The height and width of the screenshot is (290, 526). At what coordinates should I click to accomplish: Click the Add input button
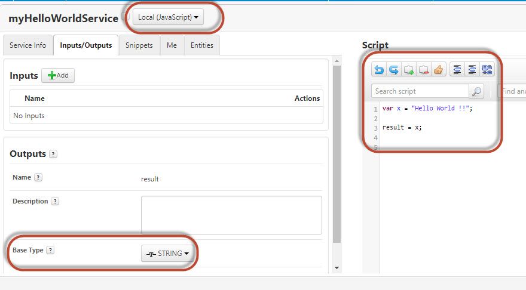58,76
